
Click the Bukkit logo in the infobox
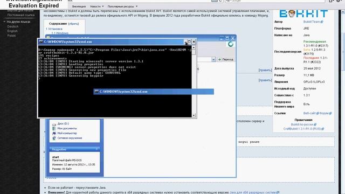tap(303, 13)
